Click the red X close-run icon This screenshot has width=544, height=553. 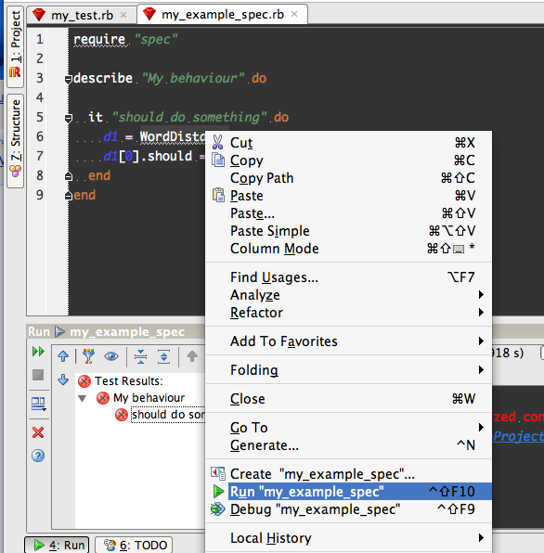pos(38,432)
